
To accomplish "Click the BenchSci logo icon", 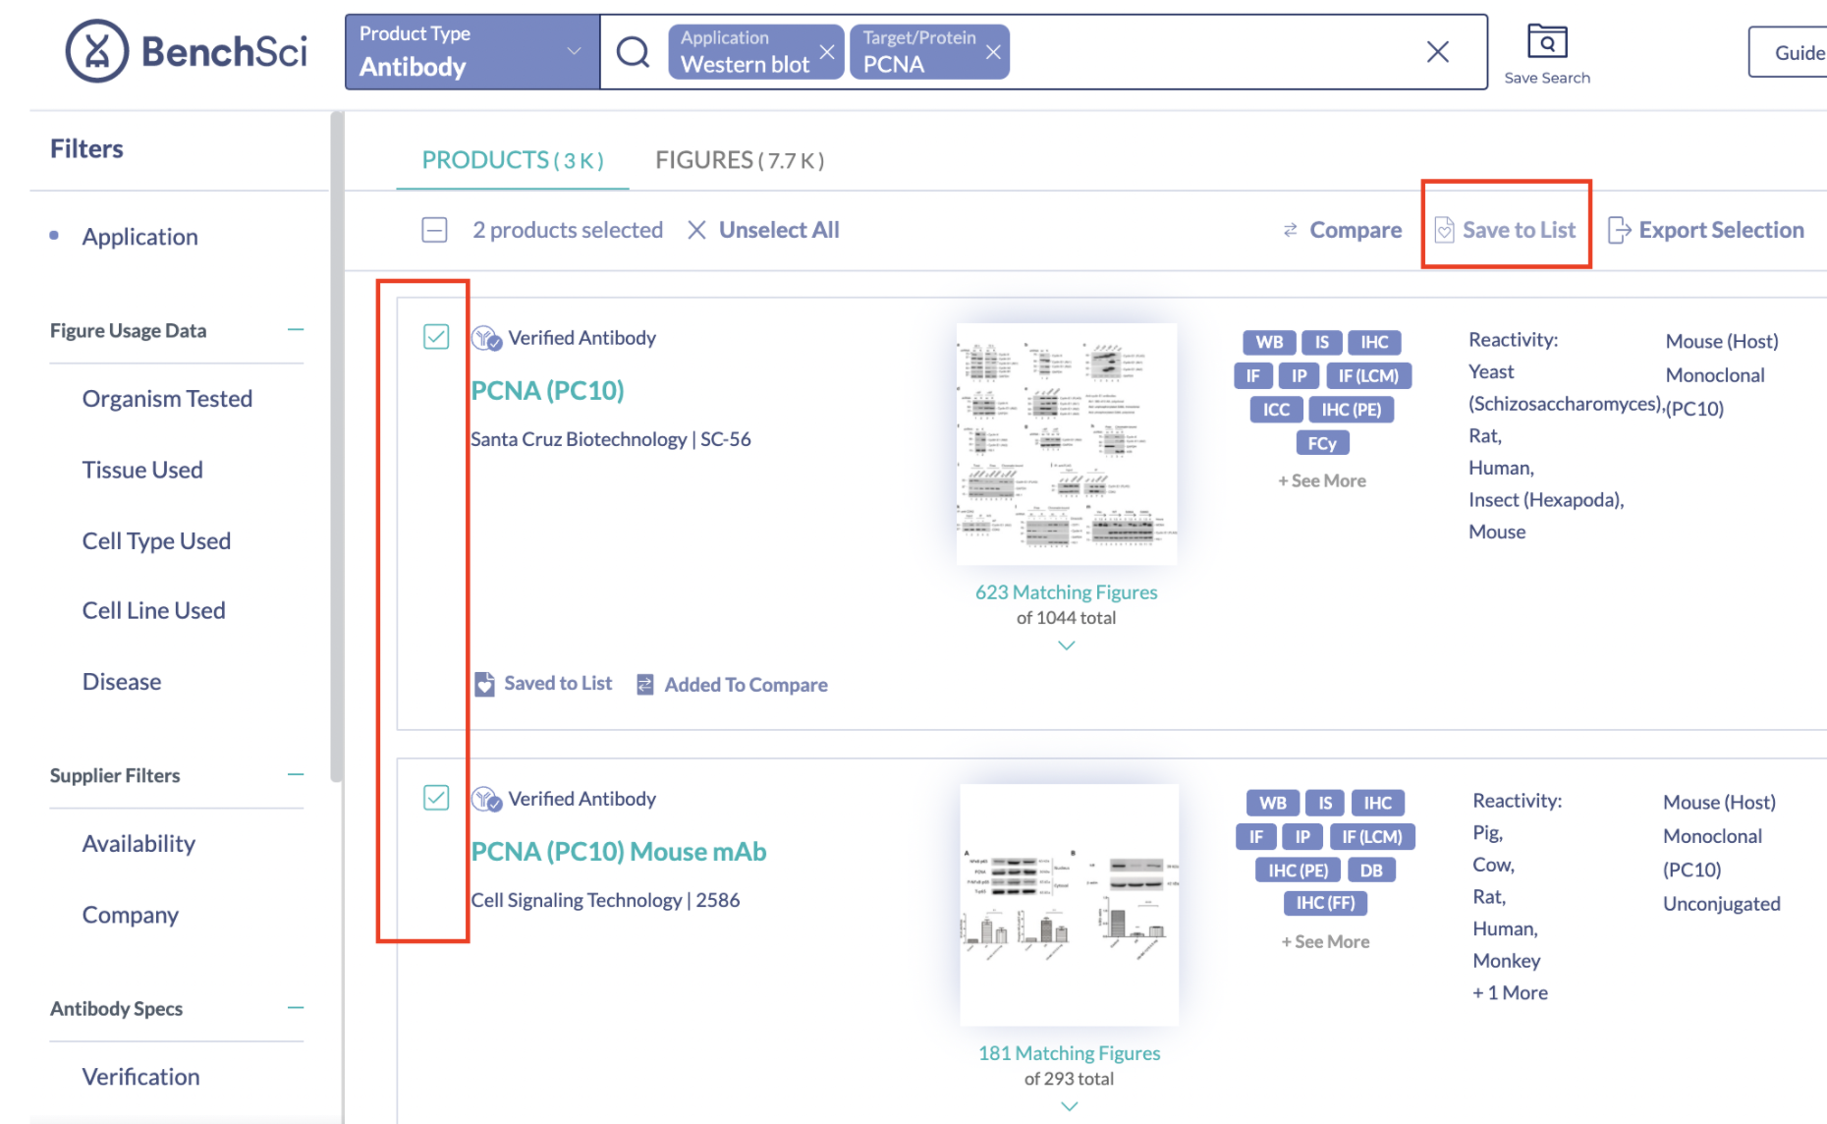I will point(96,51).
